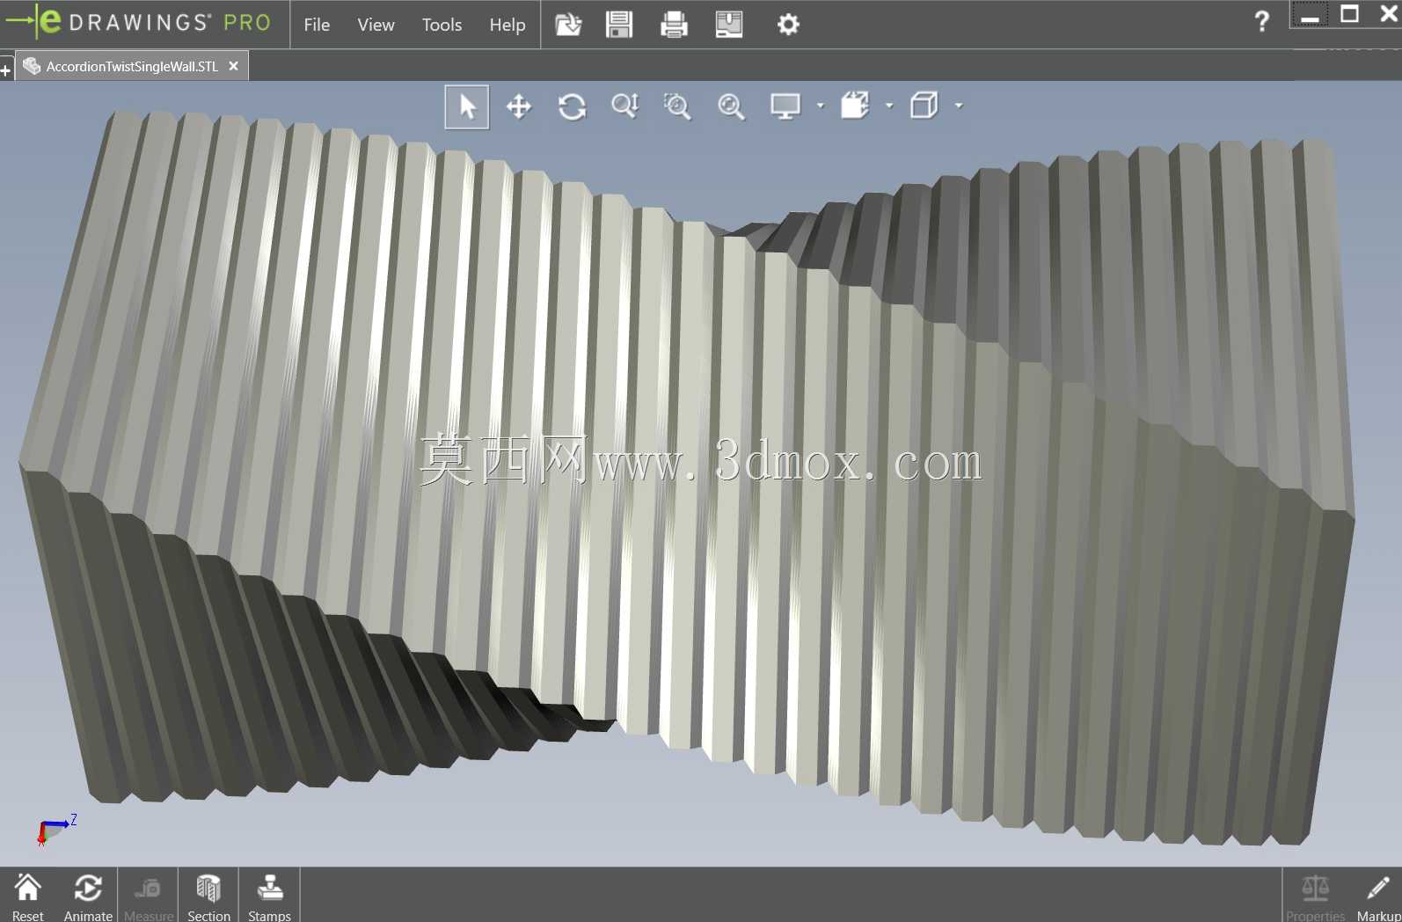Choose the Zoom to Area tool
Viewport: 1402px width, 922px height.
tap(677, 106)
